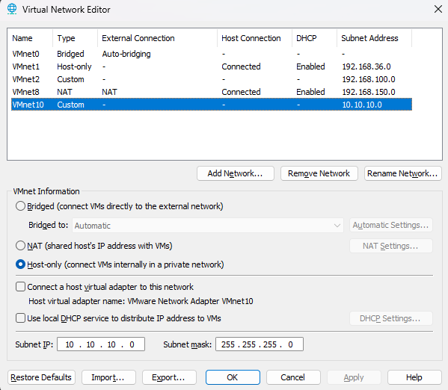Open Automatic Settings dialog

(x=391, y=226)
